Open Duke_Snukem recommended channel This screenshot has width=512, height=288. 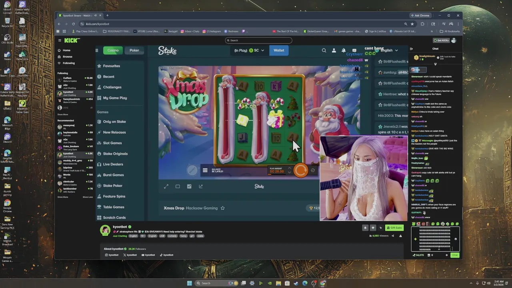[75, 148]
